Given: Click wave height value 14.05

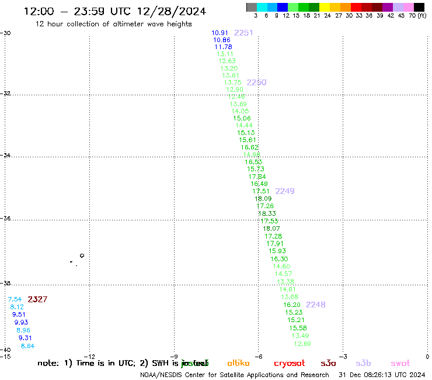Looking at the screenshot, I should [240, 111].
